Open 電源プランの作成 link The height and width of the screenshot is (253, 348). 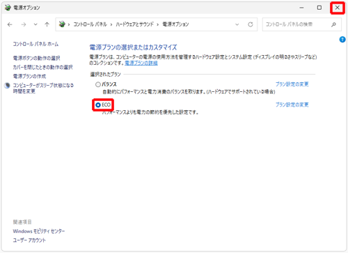click(29, 76)
